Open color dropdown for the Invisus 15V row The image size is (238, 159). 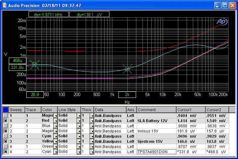tap(56, 131)
